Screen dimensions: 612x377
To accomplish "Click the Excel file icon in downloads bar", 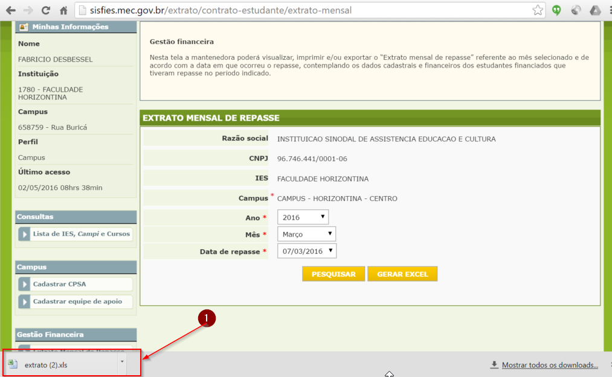I will click(13, 364).
